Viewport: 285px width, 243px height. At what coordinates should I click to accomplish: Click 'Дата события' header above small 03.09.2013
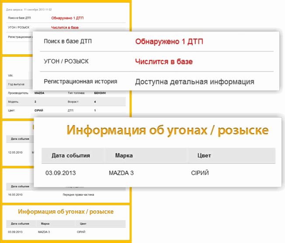(20, 224)
